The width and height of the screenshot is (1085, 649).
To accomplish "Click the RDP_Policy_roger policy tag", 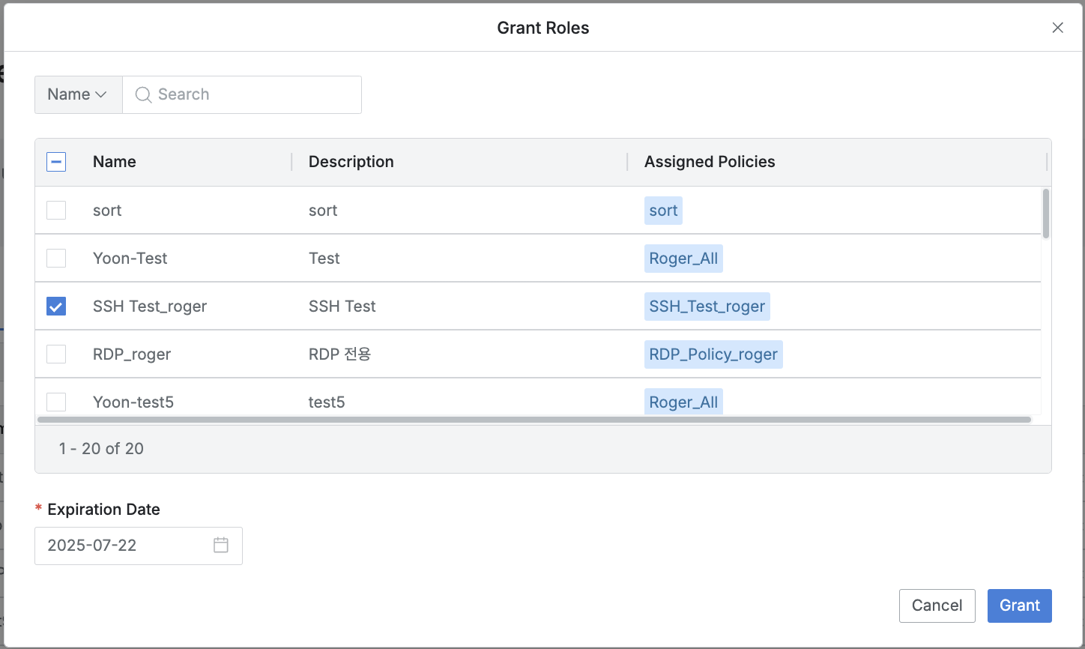I will pos(713,354).
